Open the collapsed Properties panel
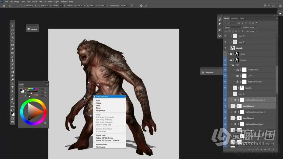This screenshot has width=283, height=159. [x=211, y=73]
